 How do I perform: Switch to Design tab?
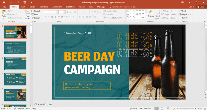32,7
